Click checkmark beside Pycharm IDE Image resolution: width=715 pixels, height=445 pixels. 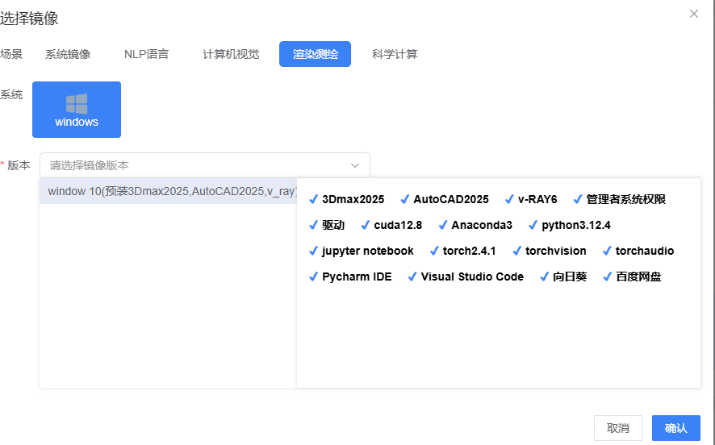pos(314,277)
